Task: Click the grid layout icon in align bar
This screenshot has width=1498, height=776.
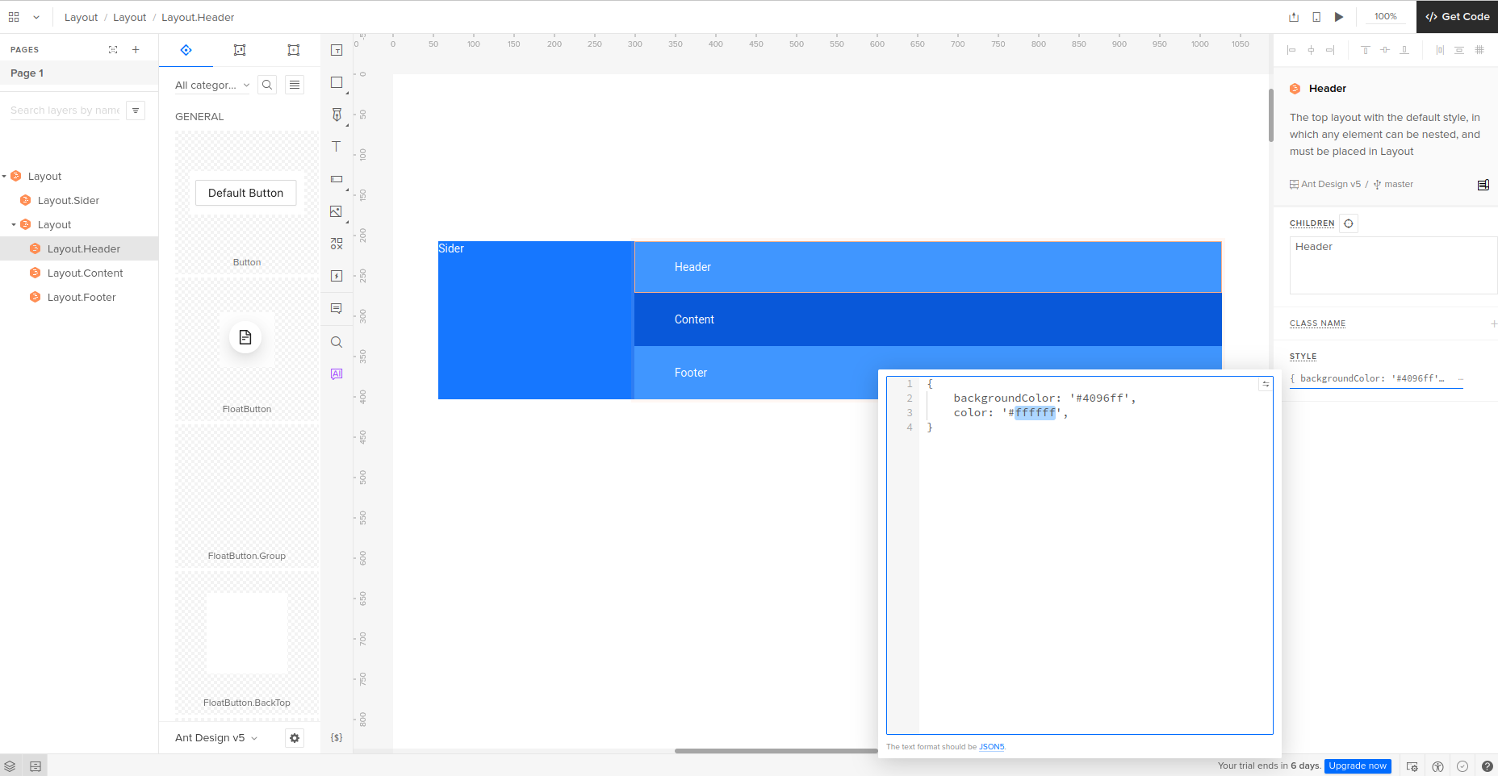Action: (x=1479, y=50)
